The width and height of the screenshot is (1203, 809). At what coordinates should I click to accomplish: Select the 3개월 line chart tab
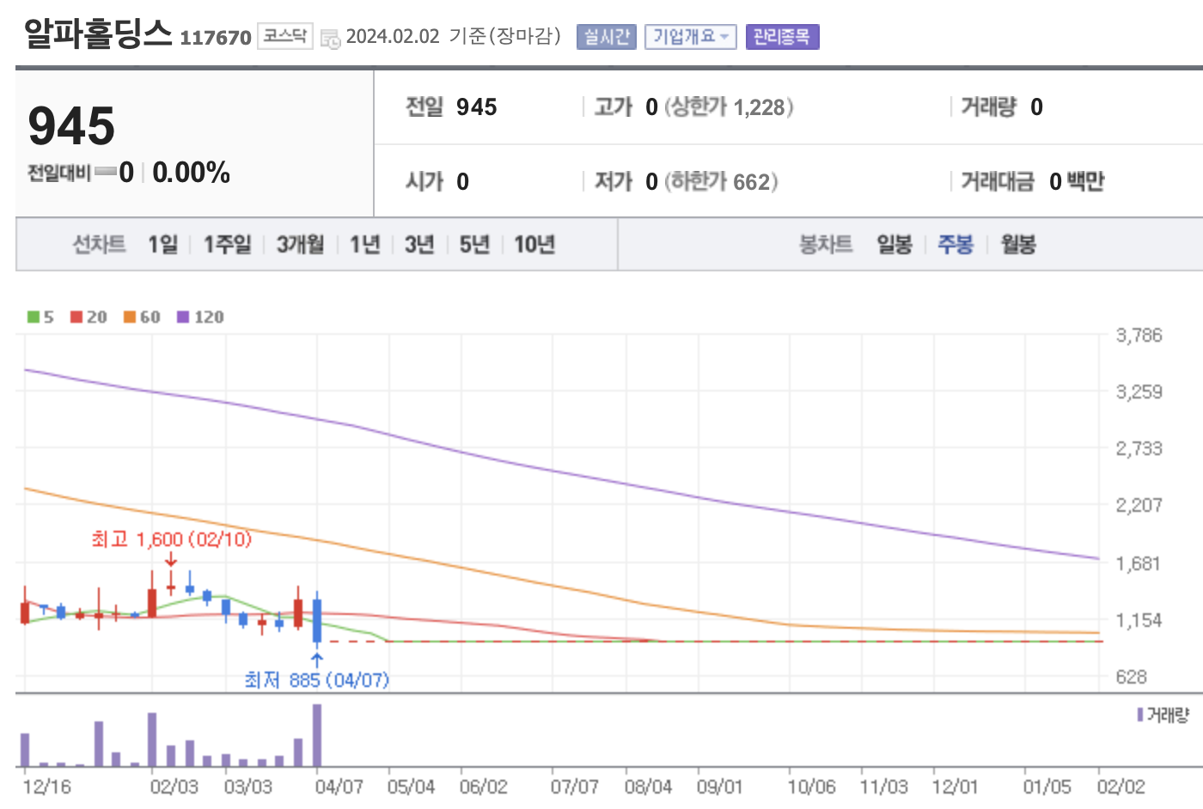[301, 245]
